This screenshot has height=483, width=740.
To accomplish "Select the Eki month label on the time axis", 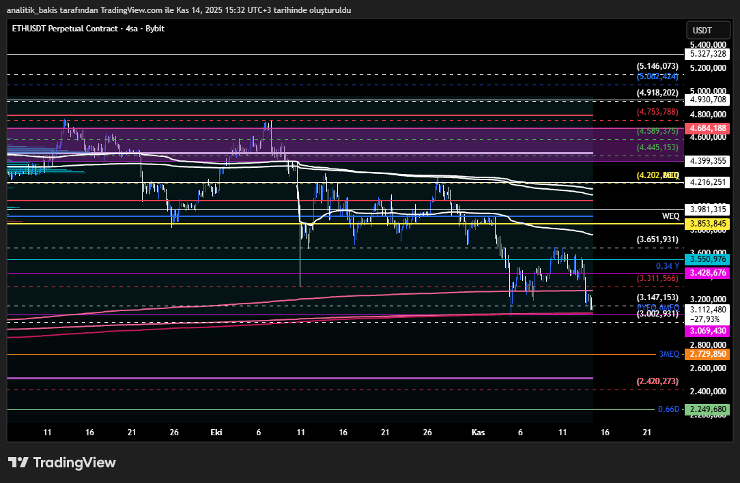I will coord(216,432).
